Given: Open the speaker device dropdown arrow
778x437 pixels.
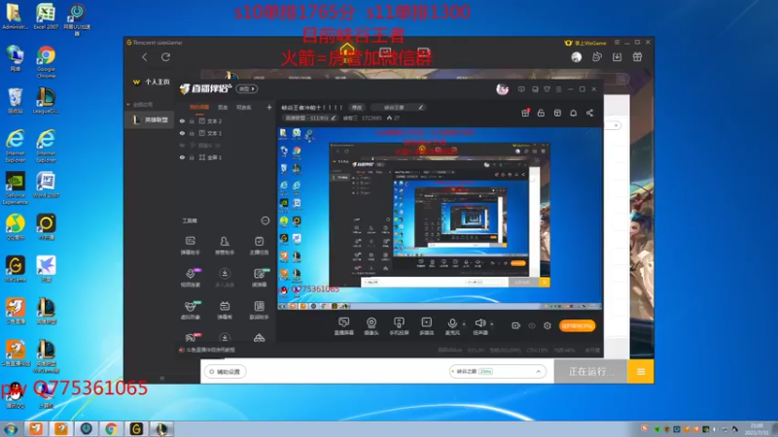Looking at the screenshot, I should (492, 324).
